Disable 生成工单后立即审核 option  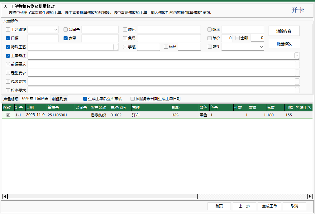(x=85, y=99)
